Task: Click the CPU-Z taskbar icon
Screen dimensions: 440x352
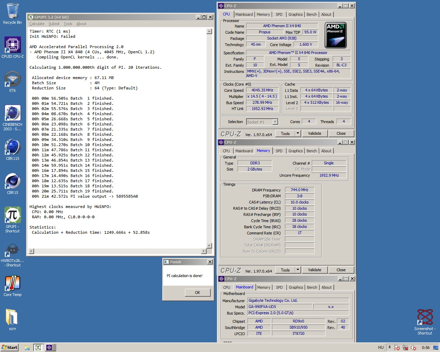Action: click(49, 348)
